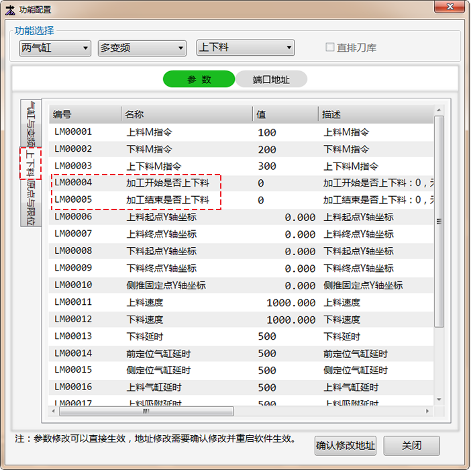The height and width of the screenshot is (470, 471).
Task: Click the app icon in title bar
Action: (x=10, y=10)
